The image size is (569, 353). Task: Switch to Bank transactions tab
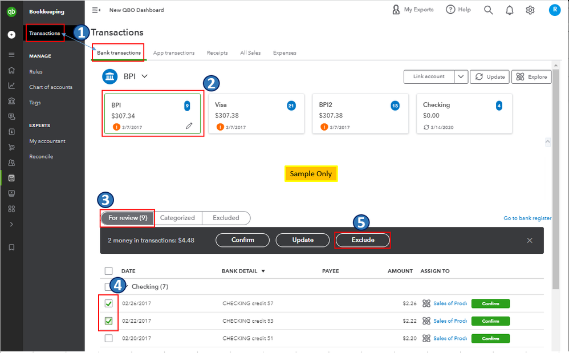[x=119, y=52]
